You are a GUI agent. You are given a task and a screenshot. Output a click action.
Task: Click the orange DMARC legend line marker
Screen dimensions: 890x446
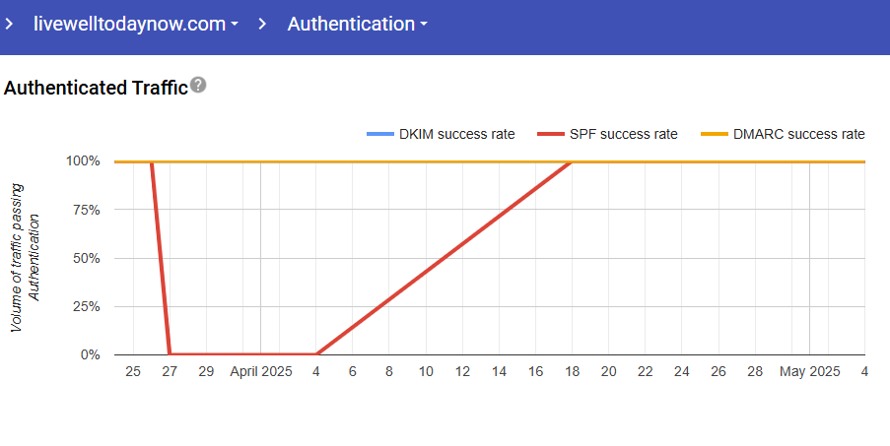point(714,134)
